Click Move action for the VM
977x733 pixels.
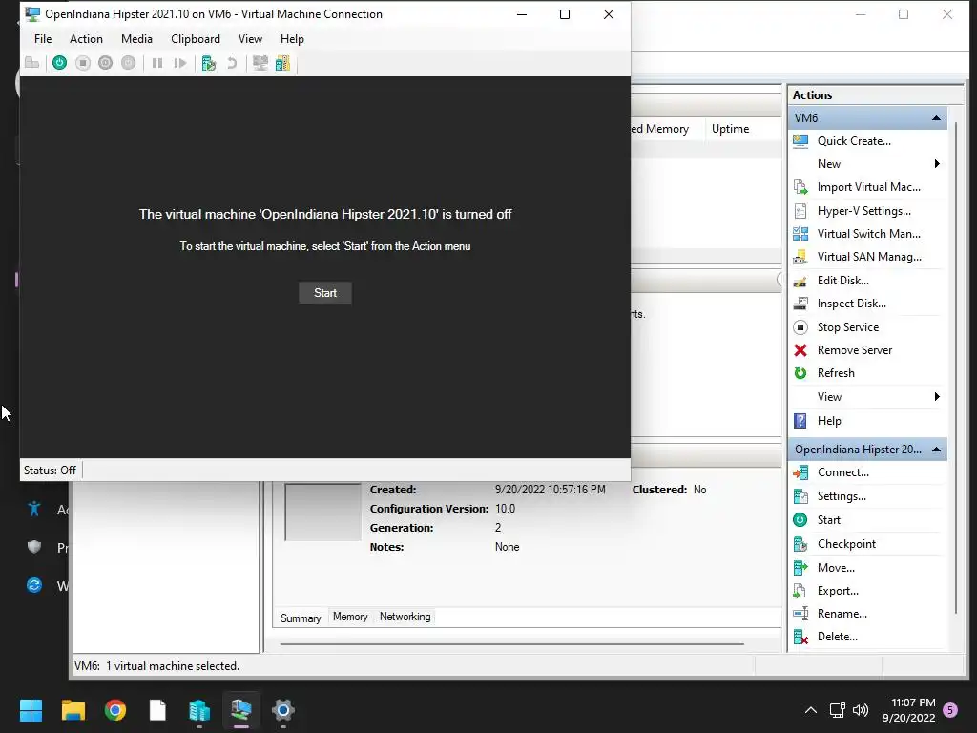click(836, 568)
